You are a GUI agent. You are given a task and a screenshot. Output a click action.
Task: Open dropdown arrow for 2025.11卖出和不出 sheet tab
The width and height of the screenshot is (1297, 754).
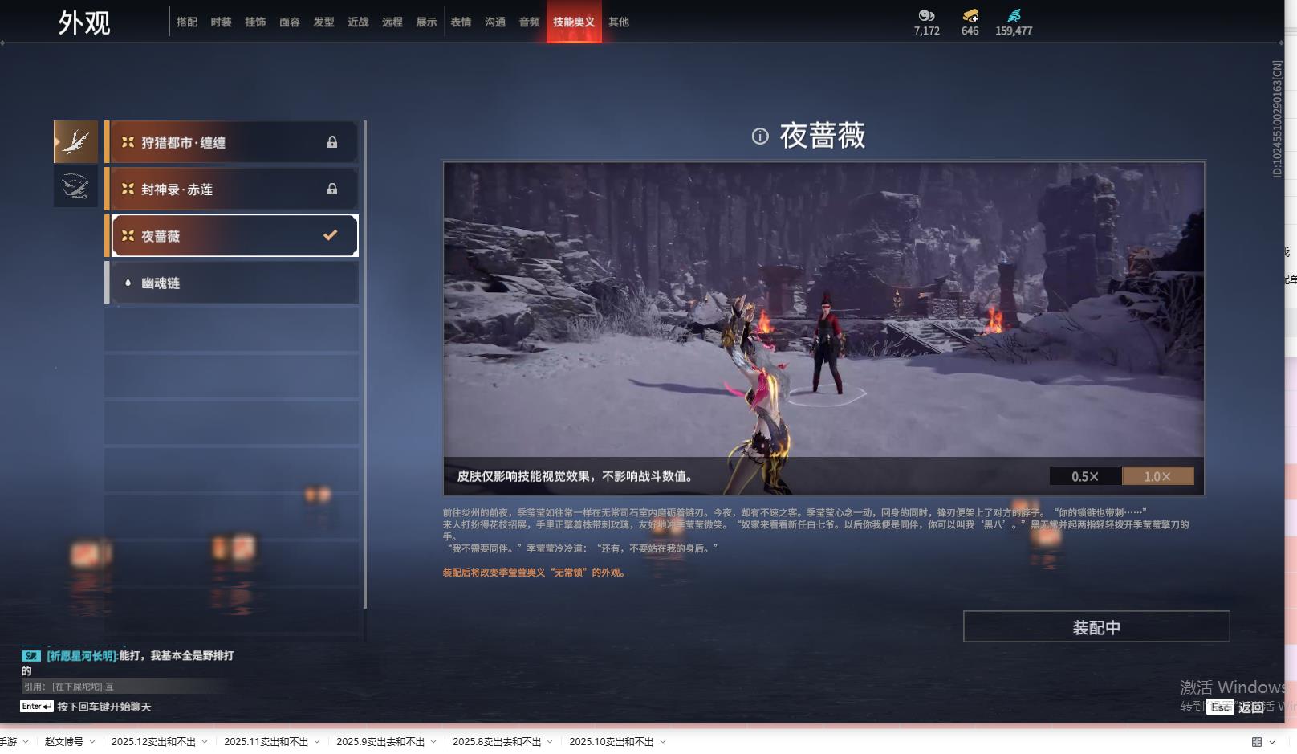[317, 742]
